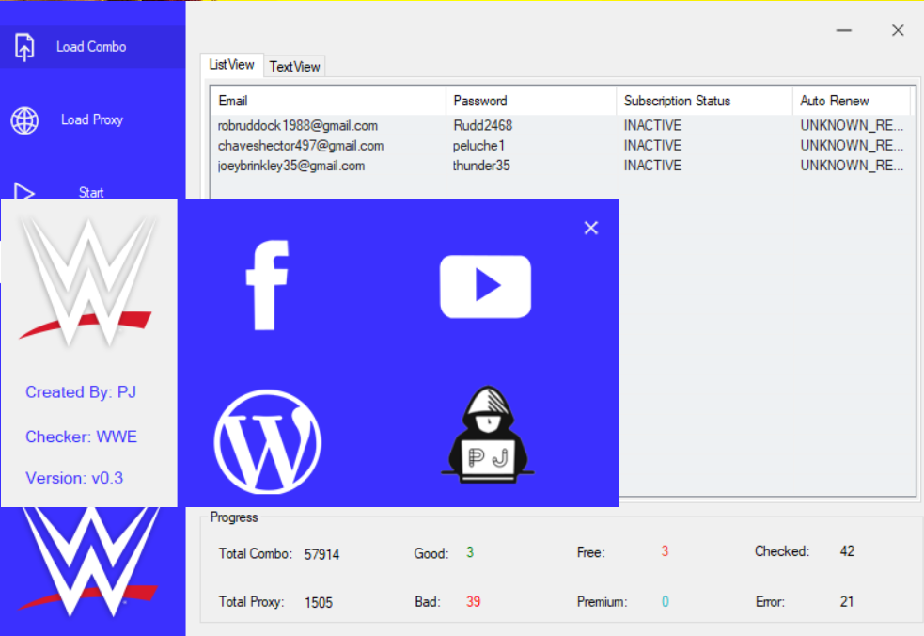Switch to the TextView tab
This screenshot has width=924, height=636.
(294, 67)
